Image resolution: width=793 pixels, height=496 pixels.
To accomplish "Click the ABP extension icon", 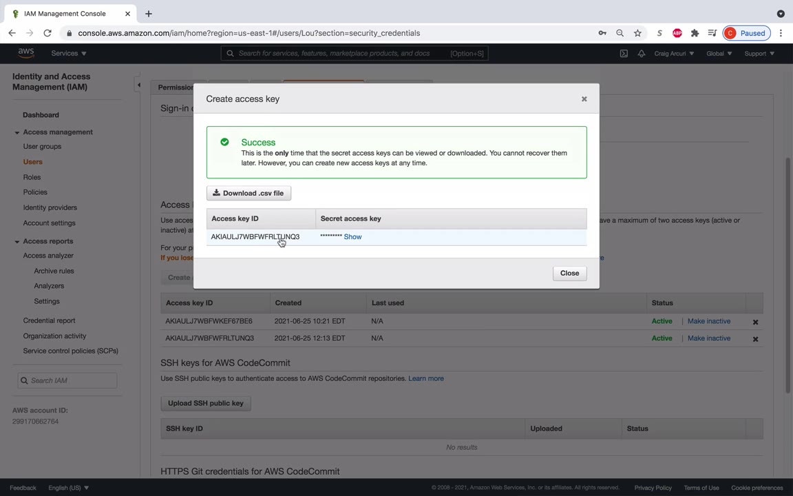I will tap(677, 33).
